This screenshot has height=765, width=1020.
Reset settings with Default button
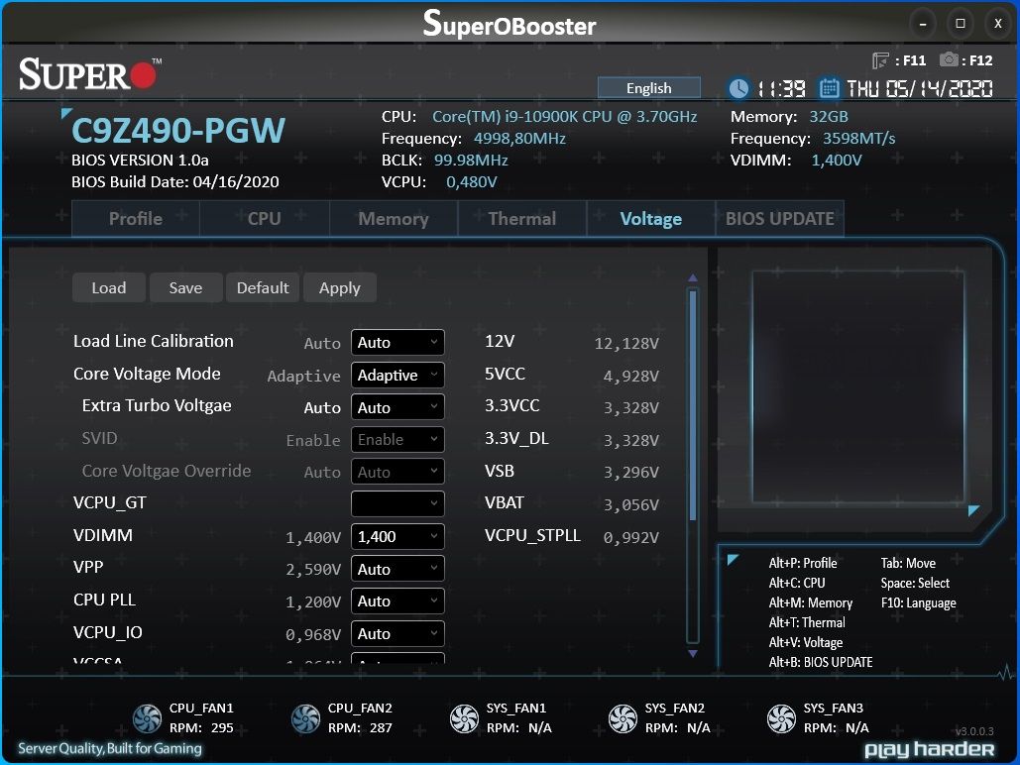coord(262,287)
